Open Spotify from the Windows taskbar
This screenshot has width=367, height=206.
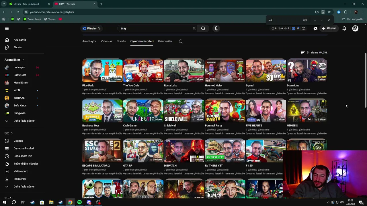[x=79, y=202]
